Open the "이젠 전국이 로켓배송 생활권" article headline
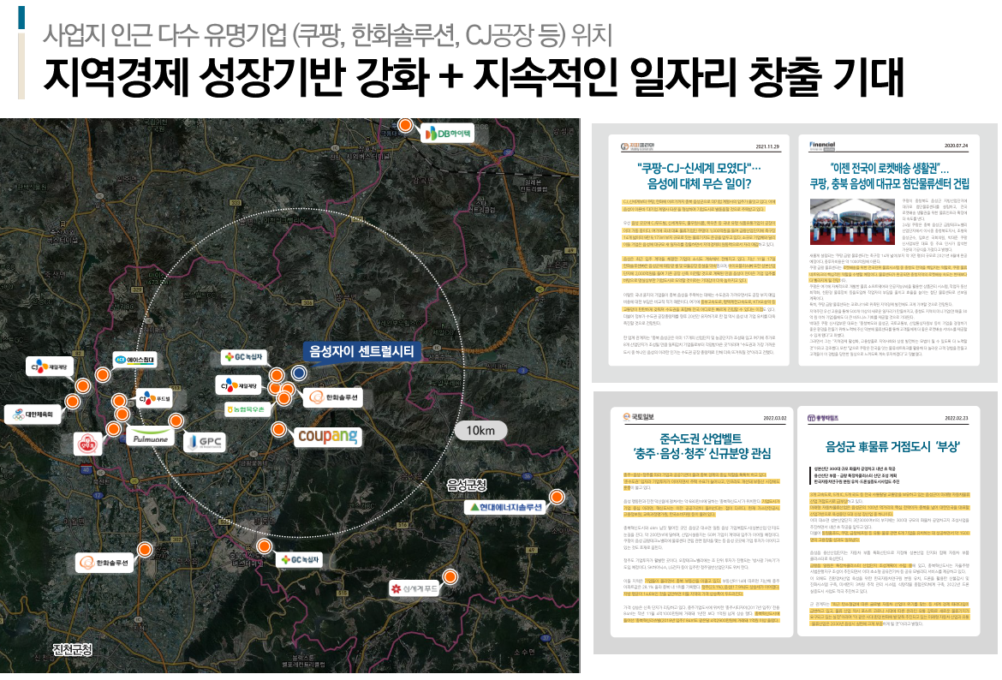Screen dimensions: 1002x680 889,176
